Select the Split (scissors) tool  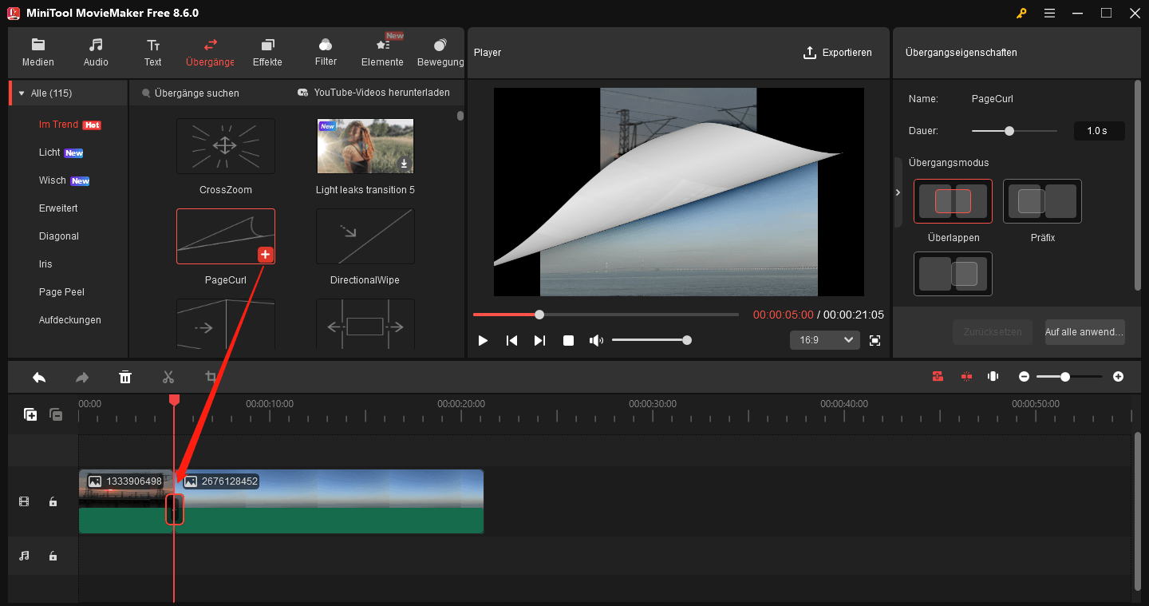point(168,376)
